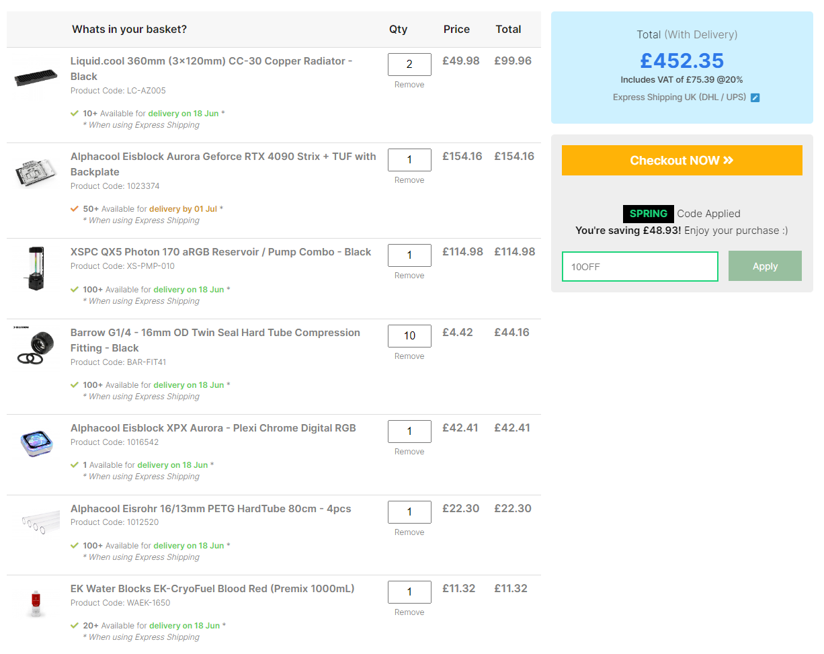824x654 pixels.
Task: Click the £49.98 unit price
Action: click(x=461, y=60)
